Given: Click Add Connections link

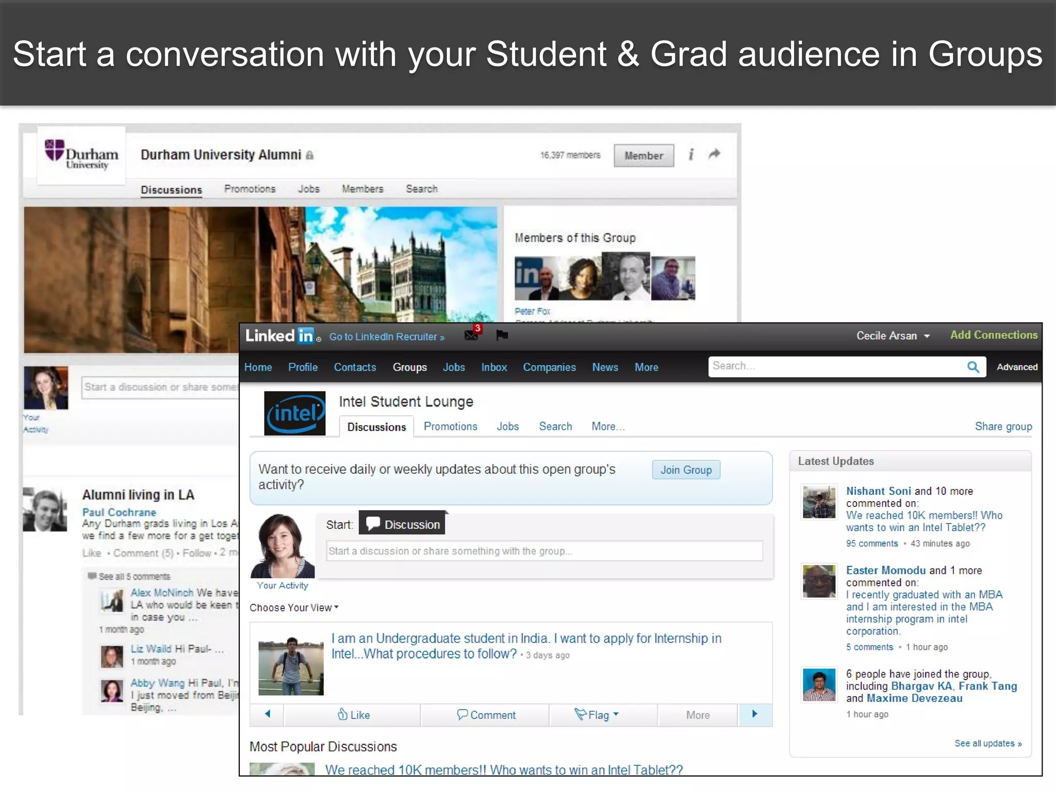Looking at the screenshot, I should [x=994, y=335].
